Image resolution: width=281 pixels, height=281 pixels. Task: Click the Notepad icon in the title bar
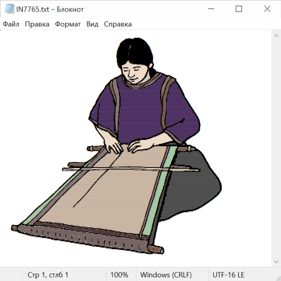[x=9, y=9]
